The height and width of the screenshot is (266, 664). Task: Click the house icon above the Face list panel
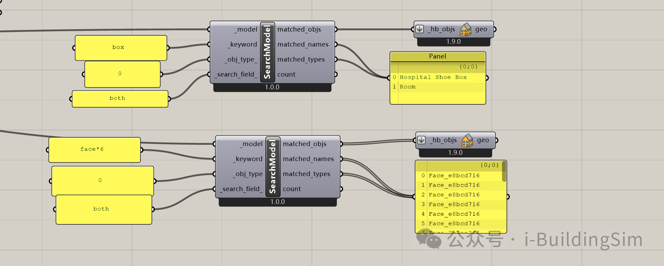point(467,140)
